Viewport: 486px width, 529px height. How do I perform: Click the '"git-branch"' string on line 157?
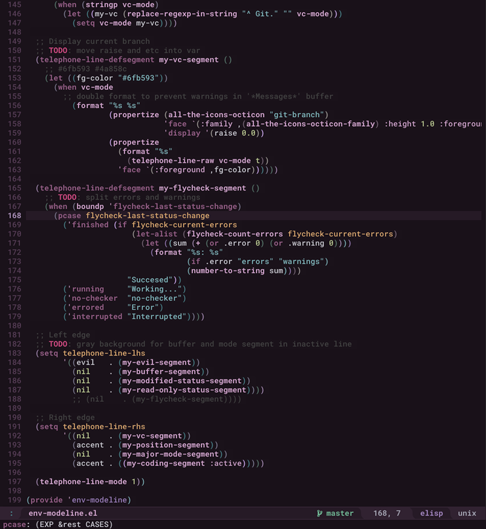pos(296,115)
